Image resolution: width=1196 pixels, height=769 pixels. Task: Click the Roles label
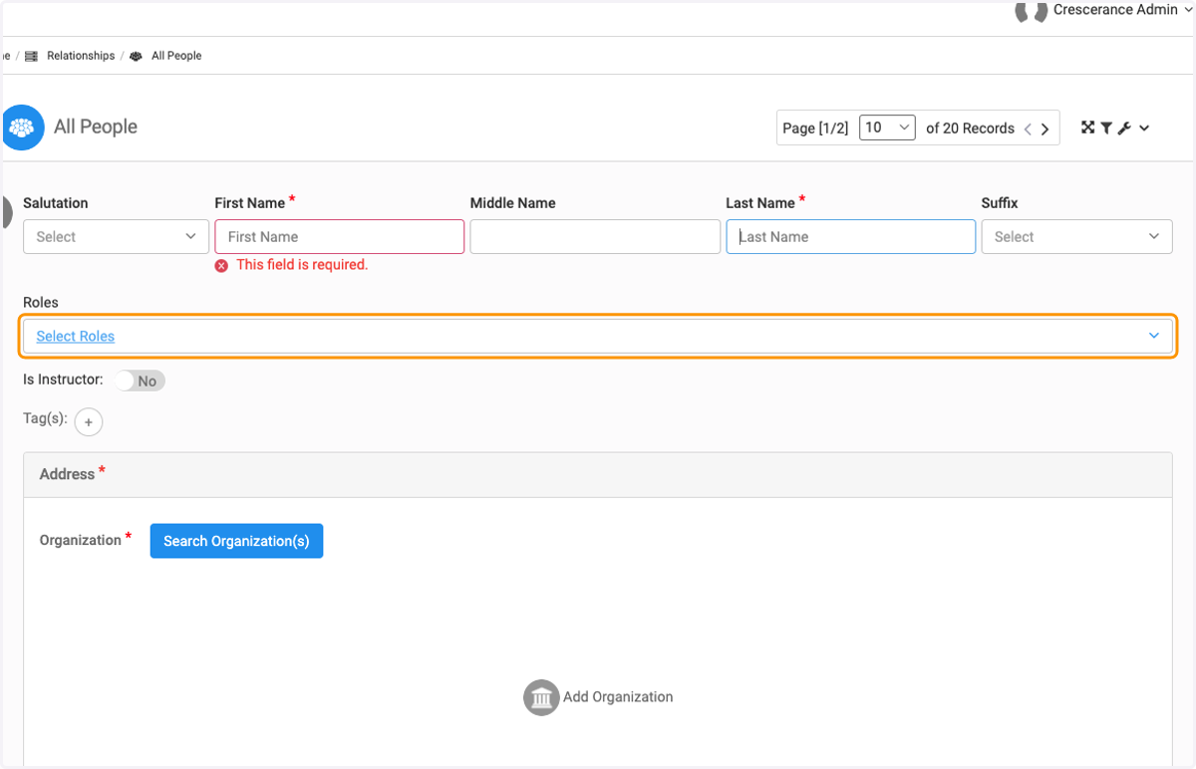click(41, 303)
